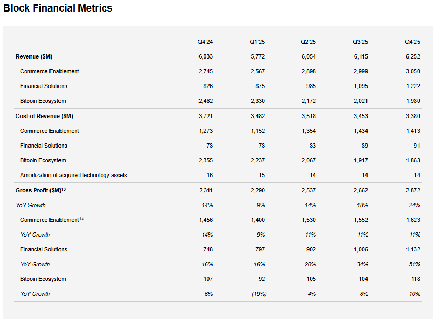Click Bitcoin Ecosystem gross profit 92

262,279
